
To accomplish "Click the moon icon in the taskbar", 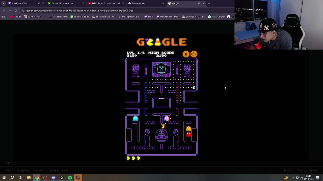I will pyautogui.click(x=286, y=178).
